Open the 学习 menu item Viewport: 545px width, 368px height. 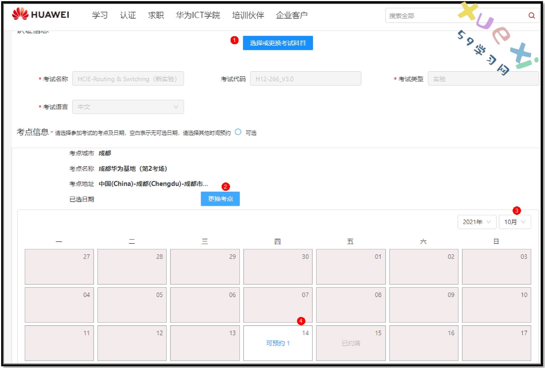[x=100, y=15]
